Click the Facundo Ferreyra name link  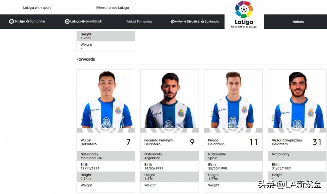click(x=159, y=140)
